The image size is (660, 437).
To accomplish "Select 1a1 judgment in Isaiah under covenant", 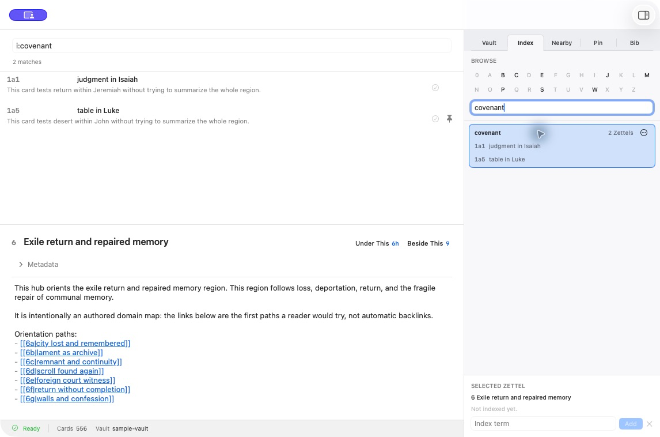I will [507, 146].
